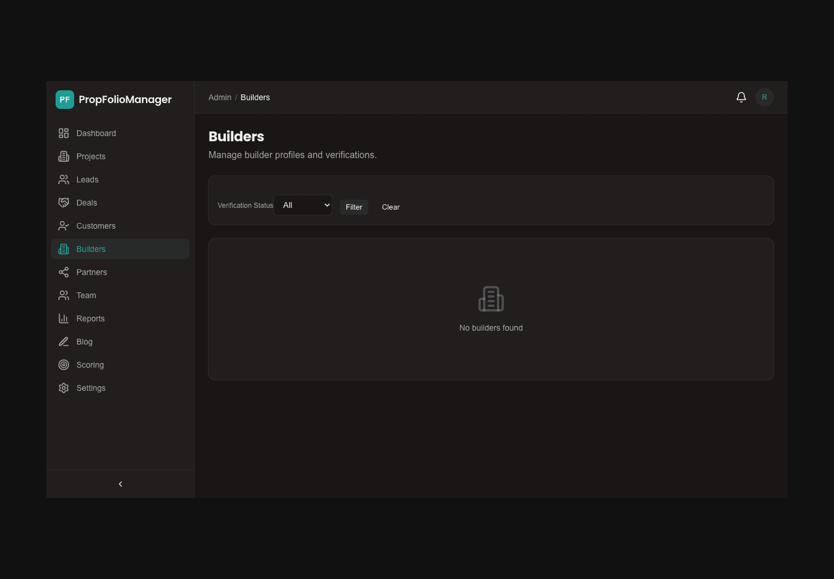
Task: Click the Partners share icon
Action: 64,272
